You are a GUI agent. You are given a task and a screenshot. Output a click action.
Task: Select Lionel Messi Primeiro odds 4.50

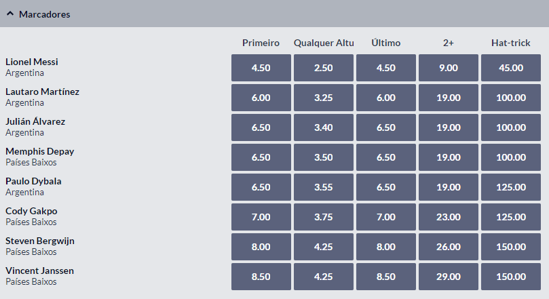261,68
